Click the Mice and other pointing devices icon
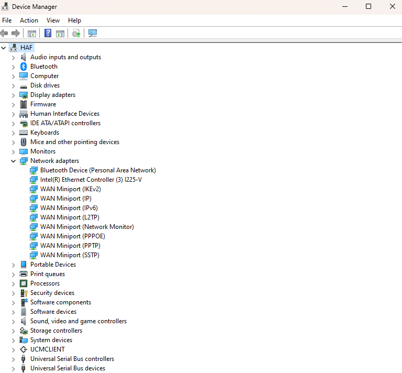 24,142
